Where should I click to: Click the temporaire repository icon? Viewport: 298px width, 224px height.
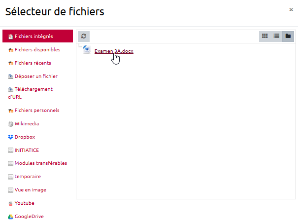[10, 177]
